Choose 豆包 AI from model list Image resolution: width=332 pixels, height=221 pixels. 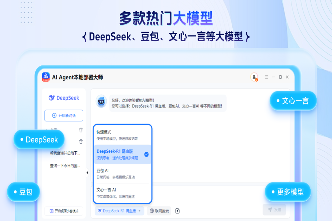pyautogui.click(x=123, y=174)
